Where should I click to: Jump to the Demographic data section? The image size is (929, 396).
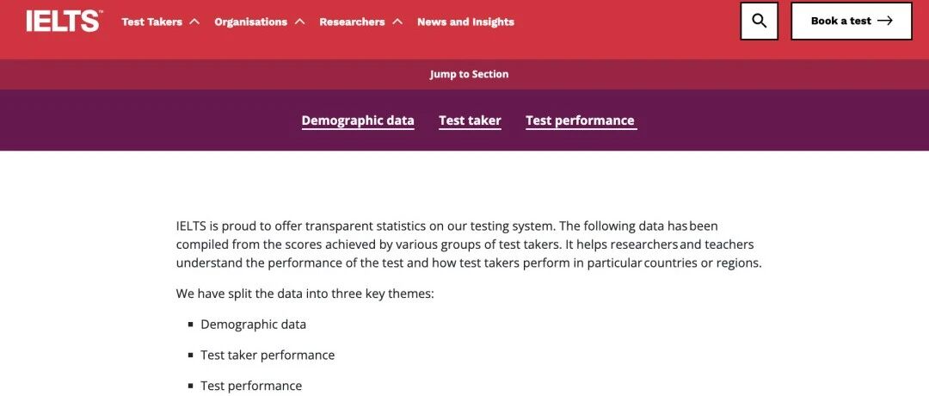358,121
